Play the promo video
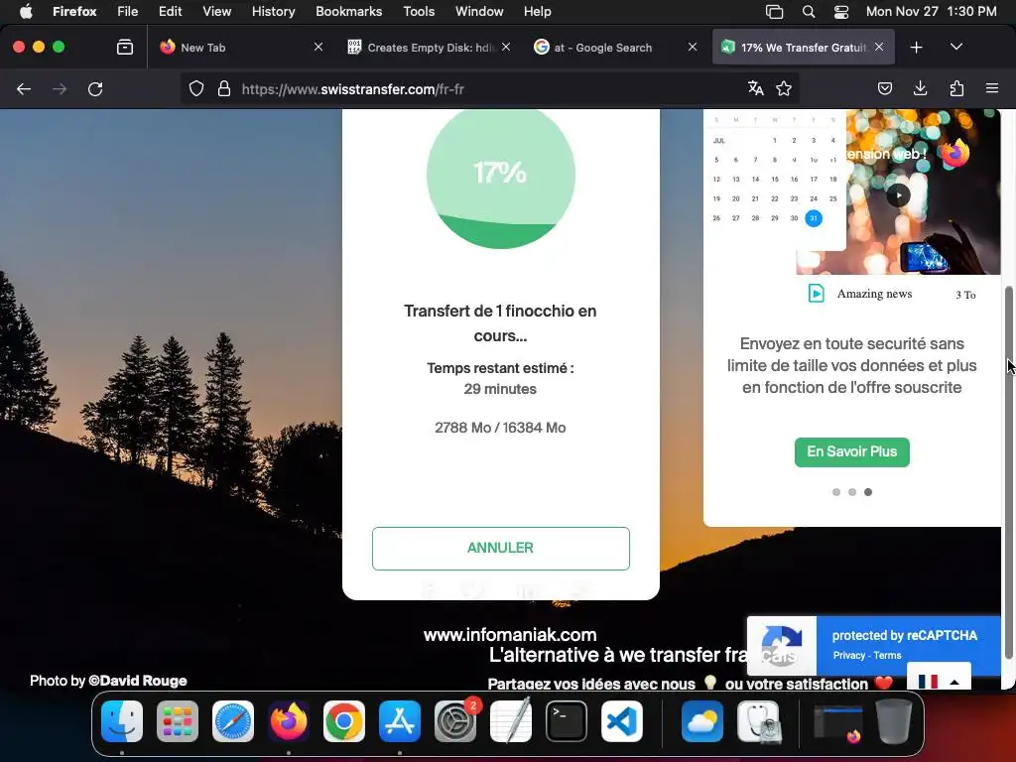The image size is (1016, 762). coord(898,195)
